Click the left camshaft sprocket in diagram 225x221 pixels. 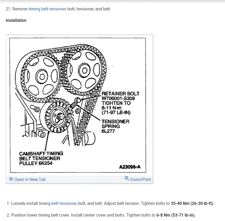point(42,77)
